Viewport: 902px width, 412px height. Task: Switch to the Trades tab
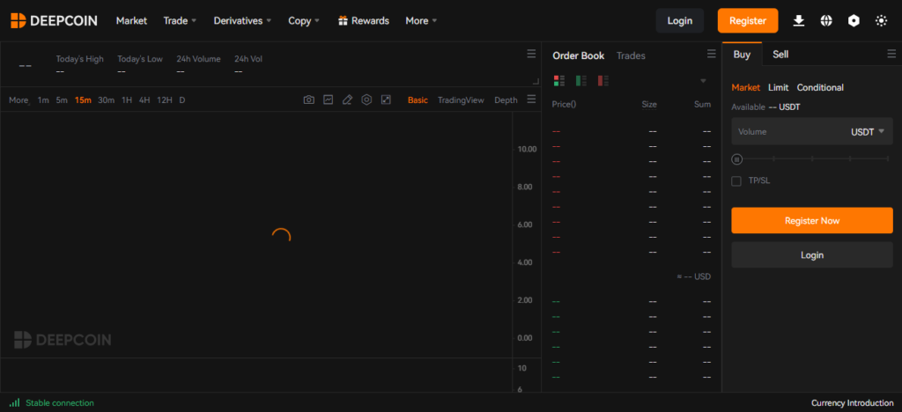(631, 55)
